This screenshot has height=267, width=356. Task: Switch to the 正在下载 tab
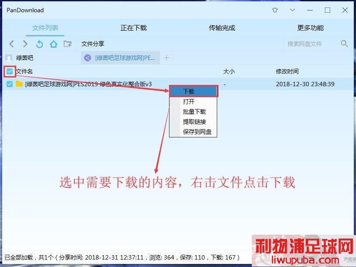point(134,28)
